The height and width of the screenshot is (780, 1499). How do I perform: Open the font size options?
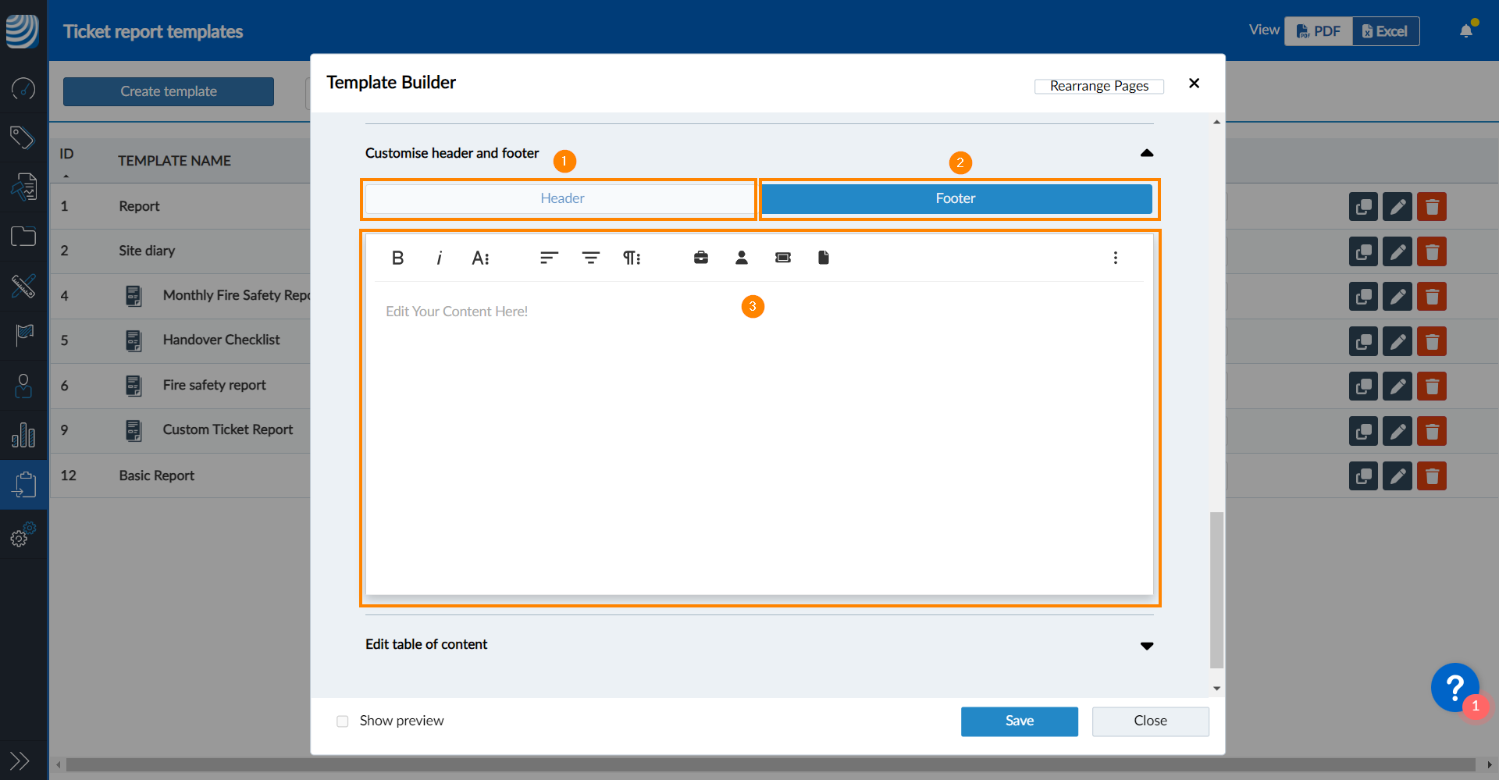[x=480, y=258]
